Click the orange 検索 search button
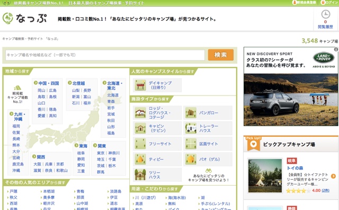Viewport: 339px width, 210px height. [221, 55]
